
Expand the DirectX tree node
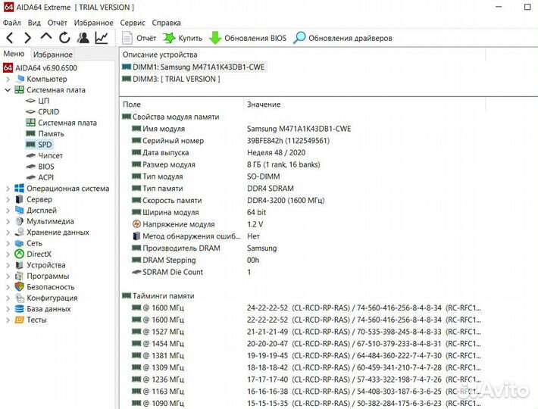click(8, 254)
